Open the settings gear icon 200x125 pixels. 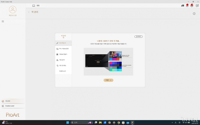(x=192, y=6)
